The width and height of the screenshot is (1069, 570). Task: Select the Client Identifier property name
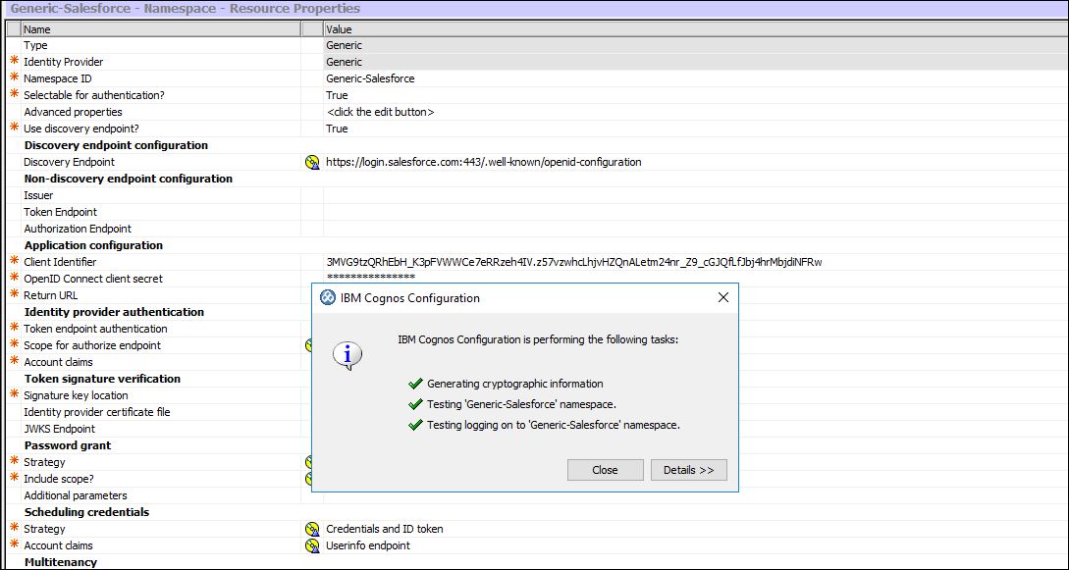pos(60,262)
